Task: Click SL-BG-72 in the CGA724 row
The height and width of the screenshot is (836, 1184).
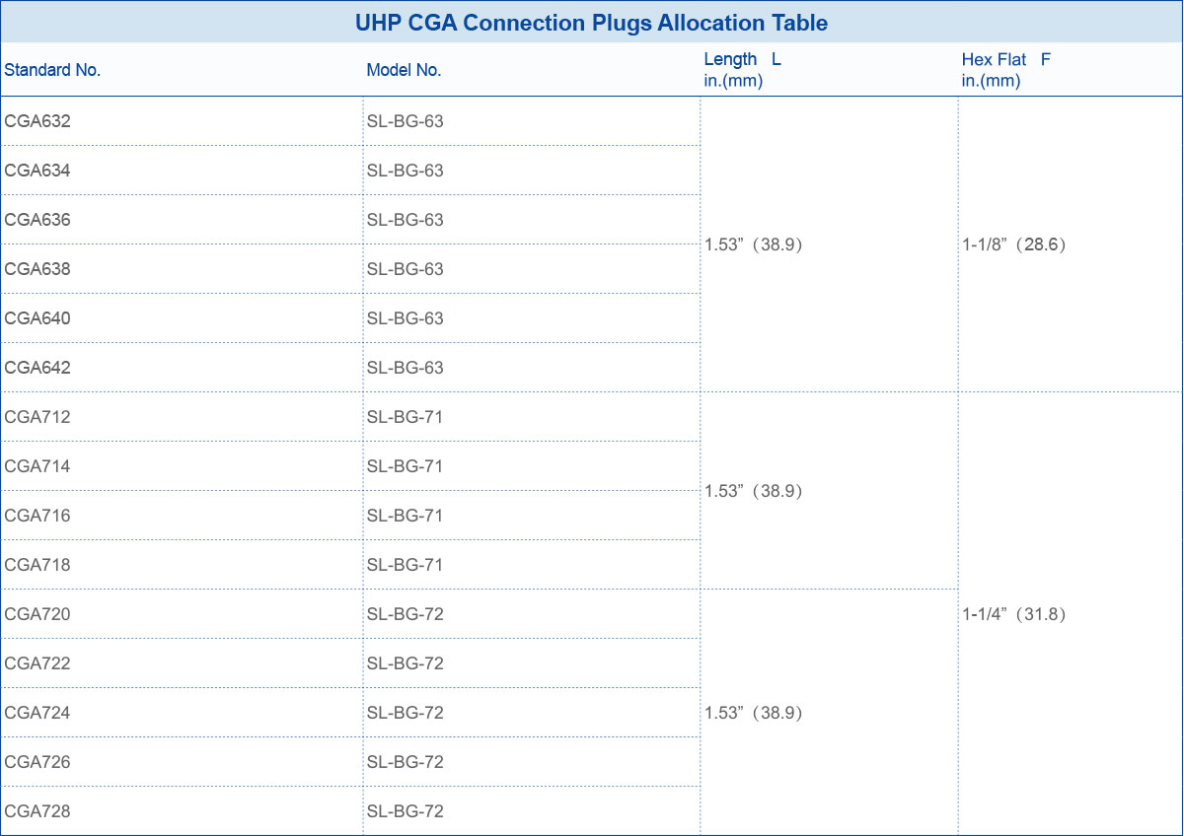Action: 406,713
